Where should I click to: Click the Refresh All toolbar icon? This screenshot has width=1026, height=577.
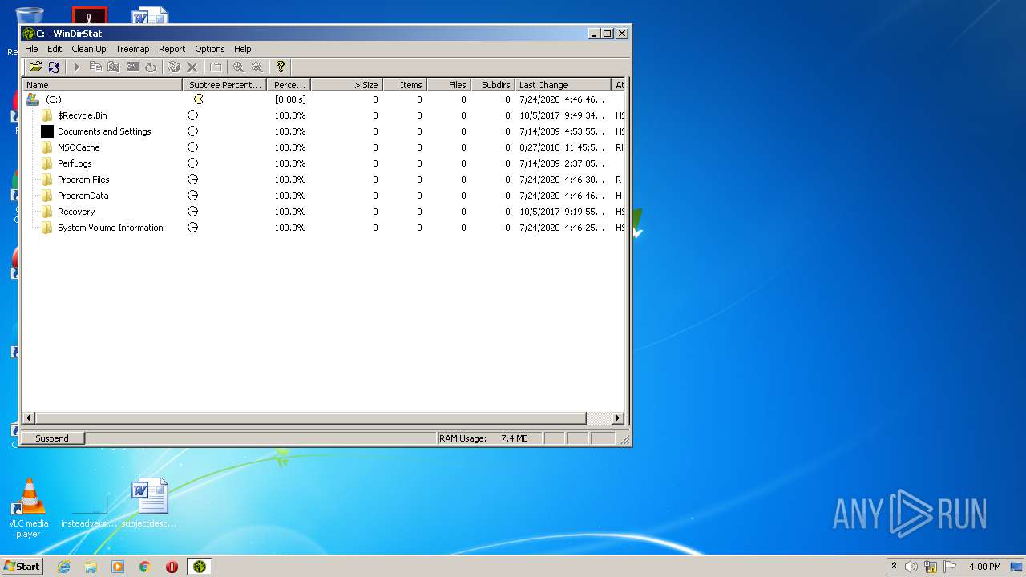54,67
